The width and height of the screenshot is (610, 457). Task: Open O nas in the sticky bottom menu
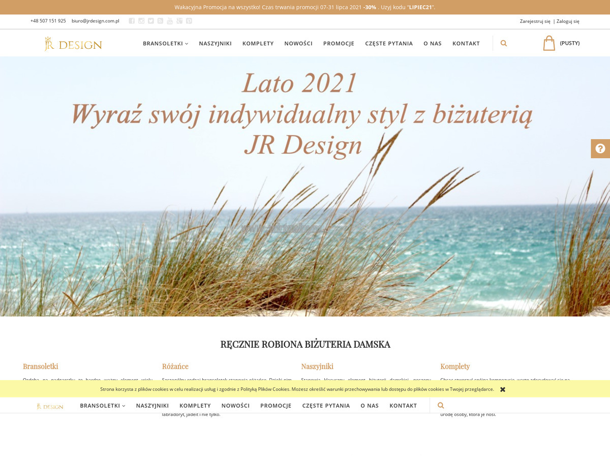[370, 406]
